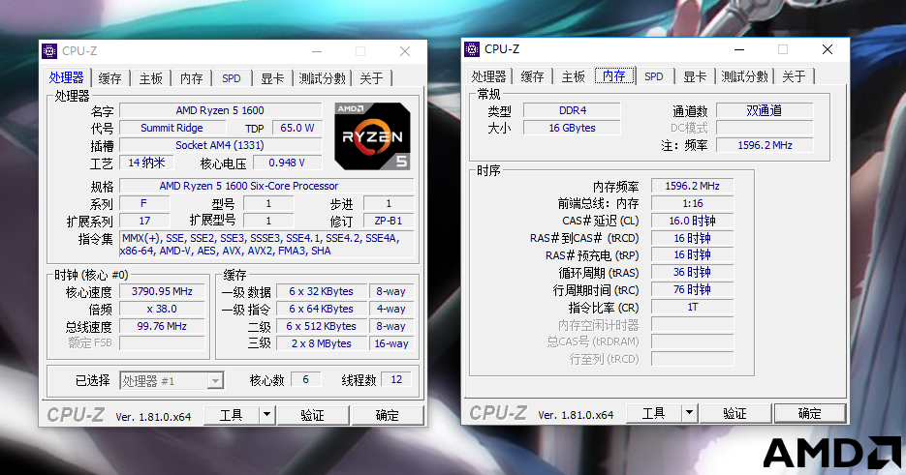Close the left CPU-Z window

coord(405,51)
